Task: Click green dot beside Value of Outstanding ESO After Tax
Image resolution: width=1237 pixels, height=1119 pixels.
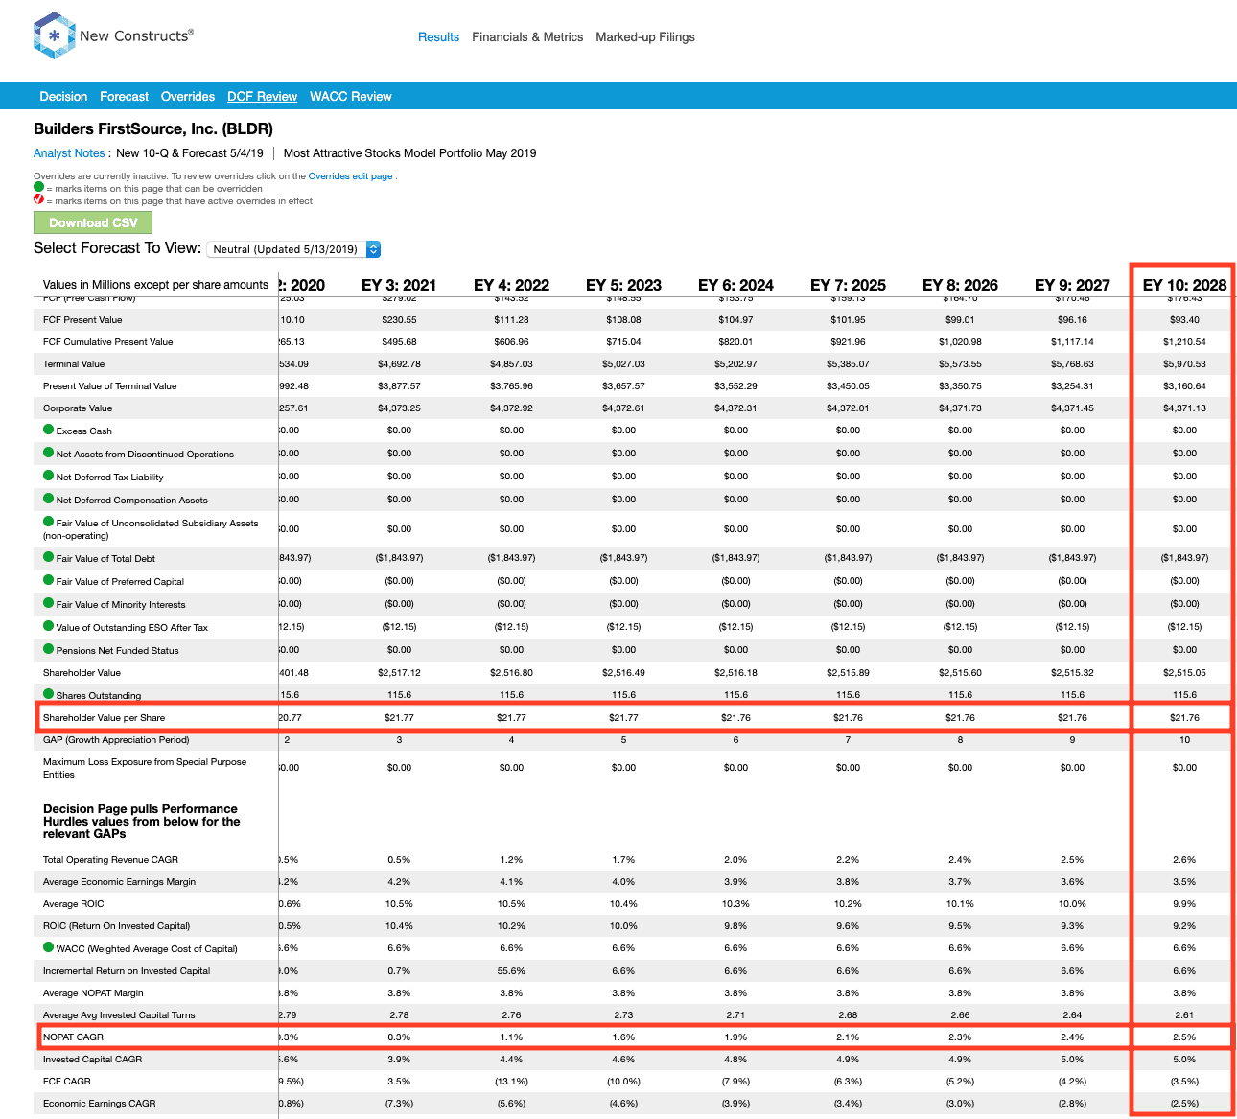Action: pos(48,626)
